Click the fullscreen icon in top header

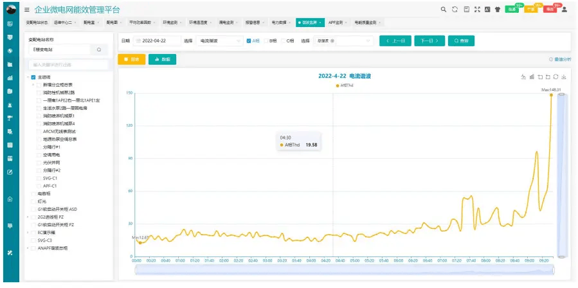coord(476,10)
